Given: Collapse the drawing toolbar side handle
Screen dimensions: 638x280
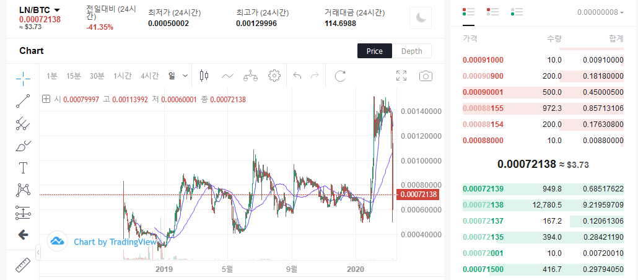Looking at the screenshot, I should (38, 253).
